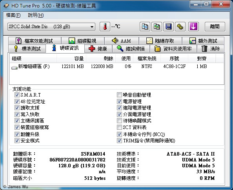Image resolution: width=233 pixels, height=190 pixels.
Task: Select the 新增磁碟區 (F:) partition row
Action: tap(116, 66)
